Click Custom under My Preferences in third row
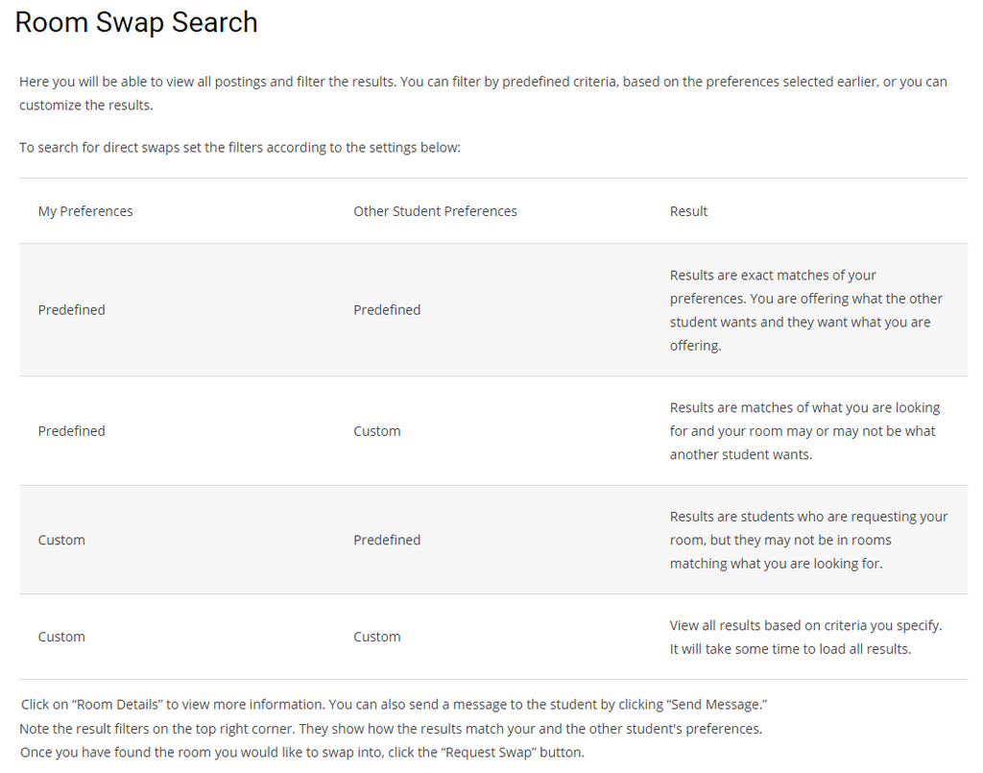 pos(61,541)
